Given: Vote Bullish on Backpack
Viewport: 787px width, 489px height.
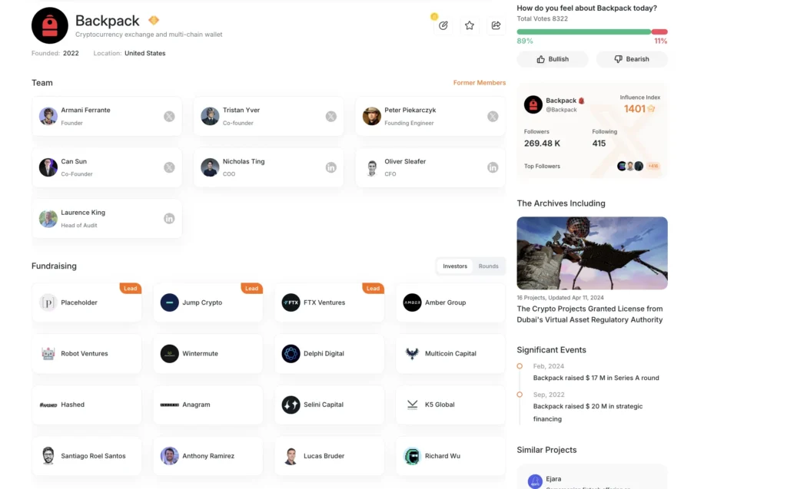Looking at the screenshot, I should 553,59.
